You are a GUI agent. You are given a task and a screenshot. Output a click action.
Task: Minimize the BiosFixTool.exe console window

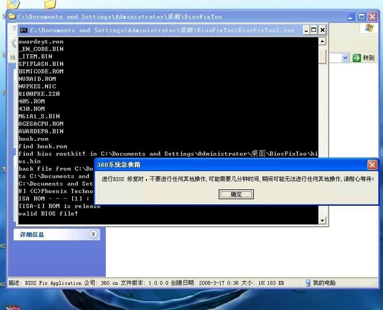[x=306, y=30]
